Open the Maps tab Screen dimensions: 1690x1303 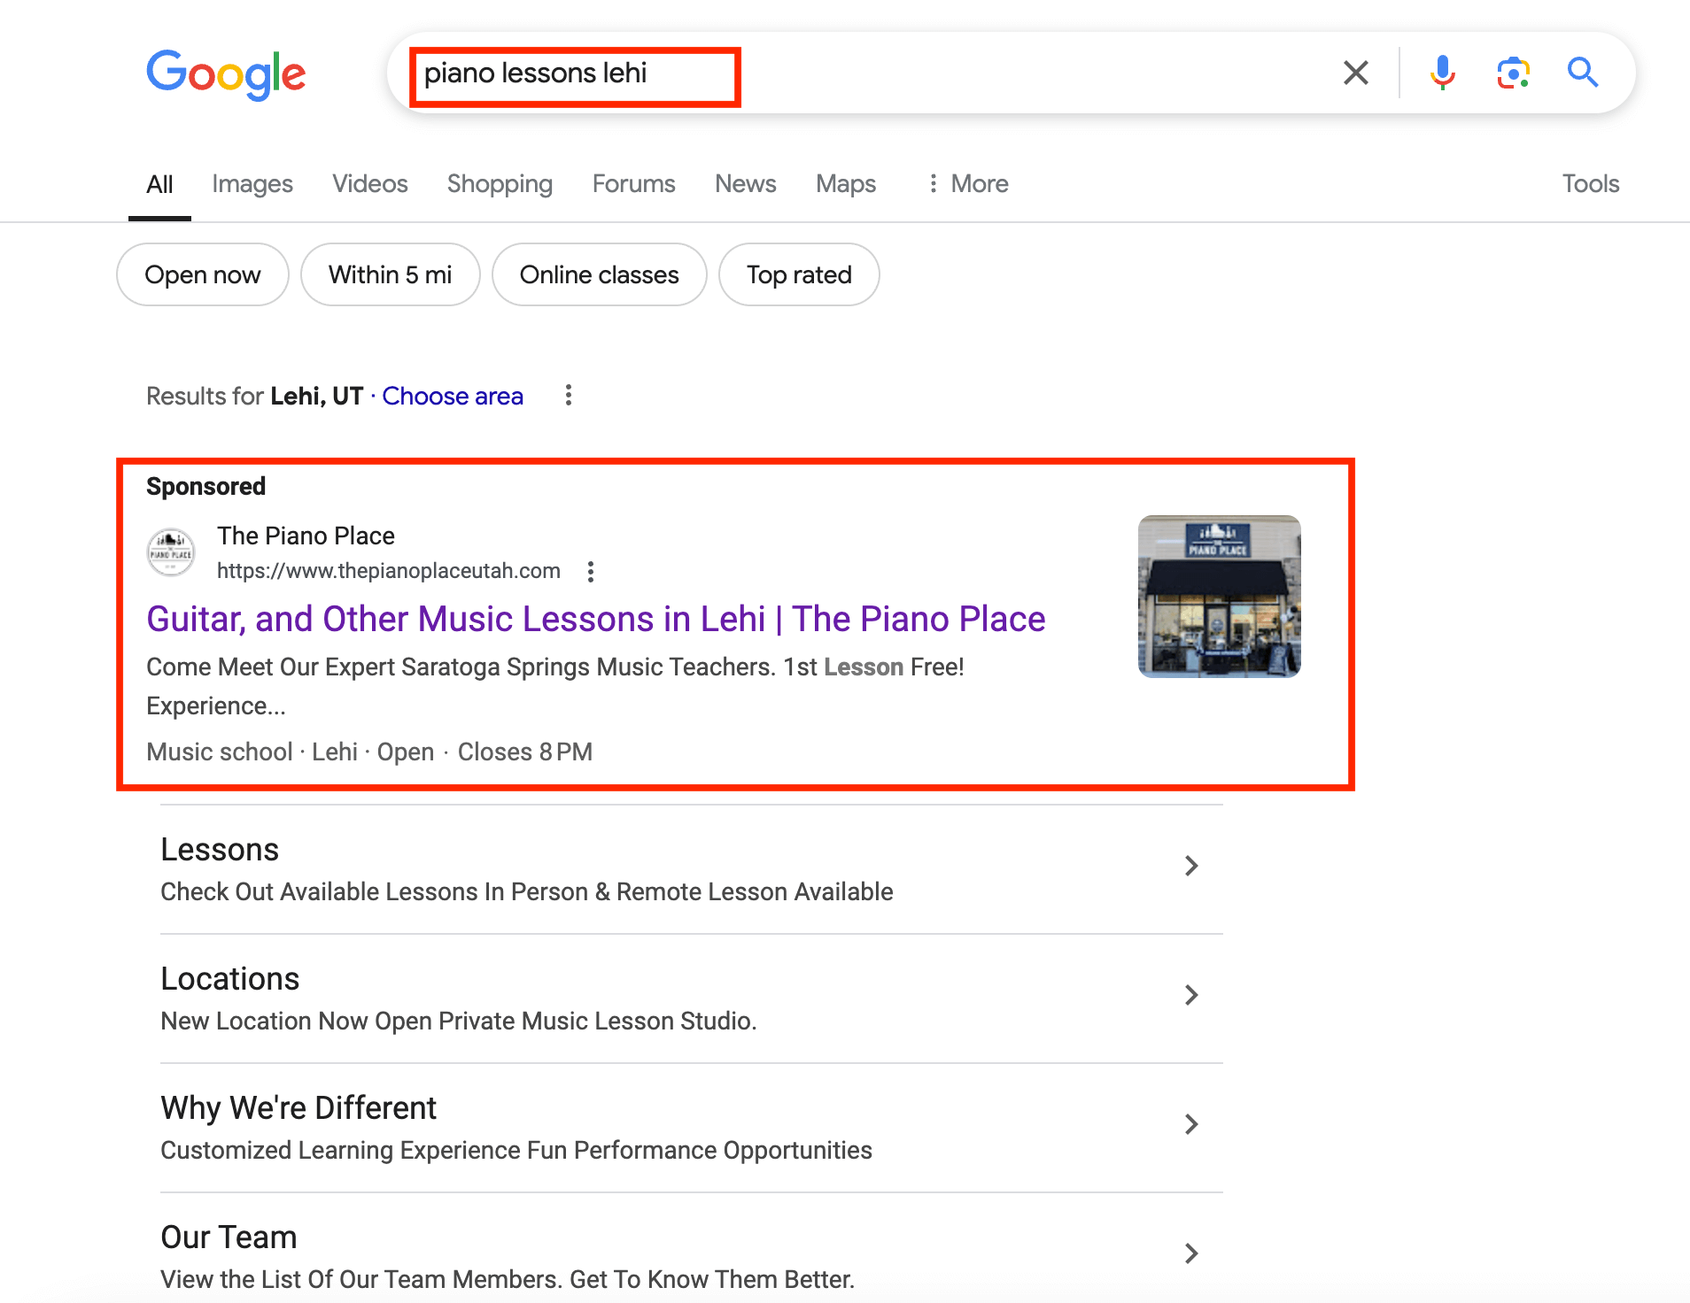click(846, 184)
